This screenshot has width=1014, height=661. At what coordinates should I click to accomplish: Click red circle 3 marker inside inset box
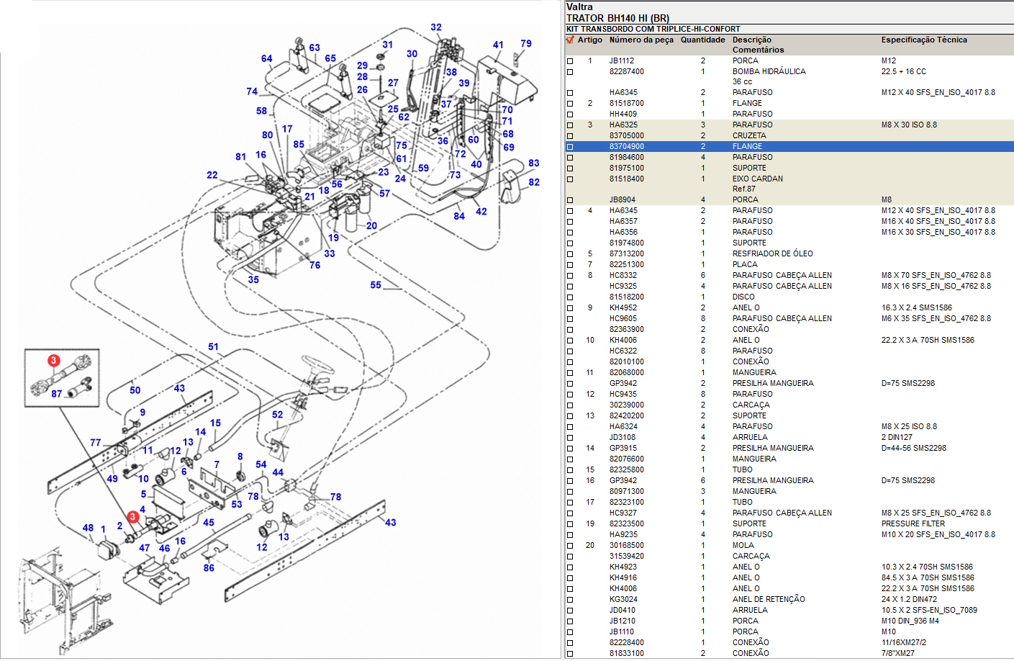point(54,360)
